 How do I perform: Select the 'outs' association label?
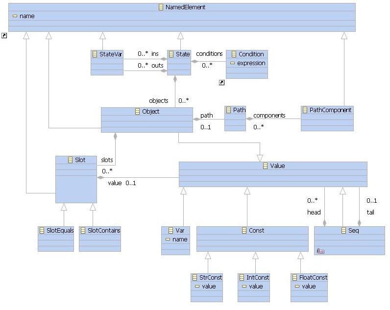tap(157, 66)
